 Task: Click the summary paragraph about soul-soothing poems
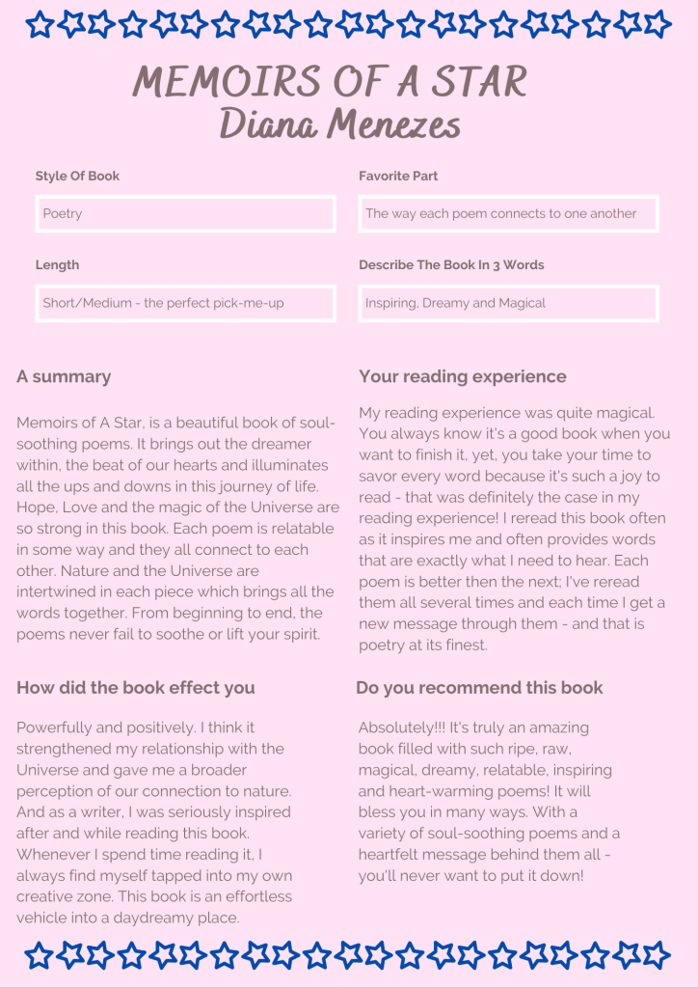click(x=177, y=528)
